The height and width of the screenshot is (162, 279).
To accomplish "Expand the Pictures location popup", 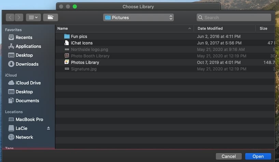I will tap(138, 17).
